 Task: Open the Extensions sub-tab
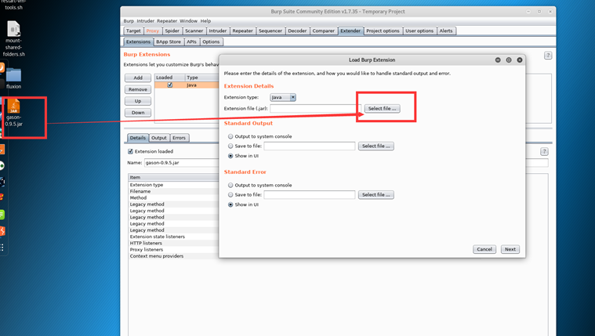click(138, 42)
